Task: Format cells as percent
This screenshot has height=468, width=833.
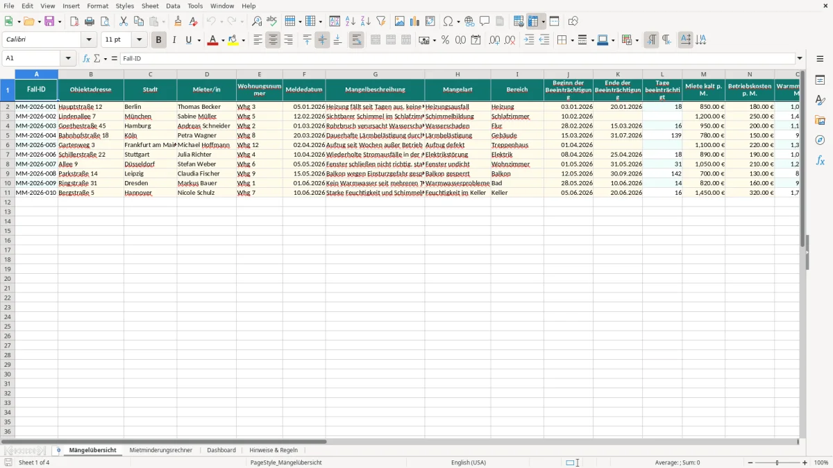Action: (x=445, y=40)
